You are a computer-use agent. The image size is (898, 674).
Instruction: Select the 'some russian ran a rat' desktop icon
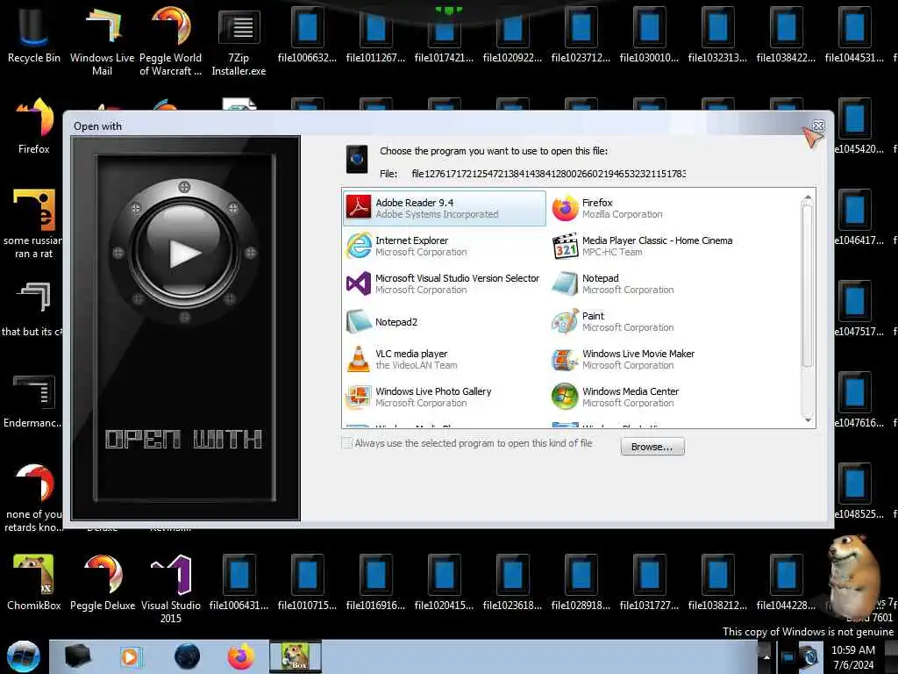point(34,224)
